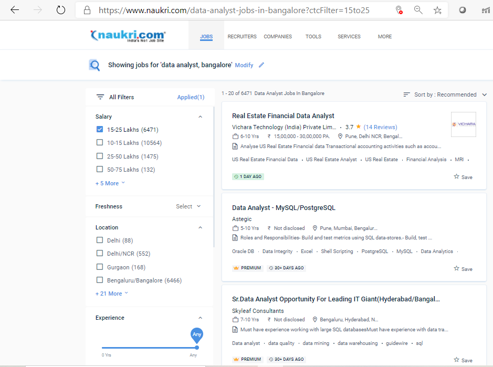The height and width of the screenshot is (367, 493).
Task: Click the rupee icon beside 15,00,000 - 30,00,000
Action: click(x=269, y=136)
